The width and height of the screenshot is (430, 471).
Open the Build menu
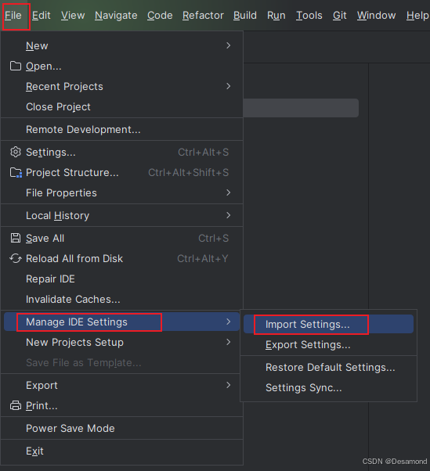[x=245, y=16]
